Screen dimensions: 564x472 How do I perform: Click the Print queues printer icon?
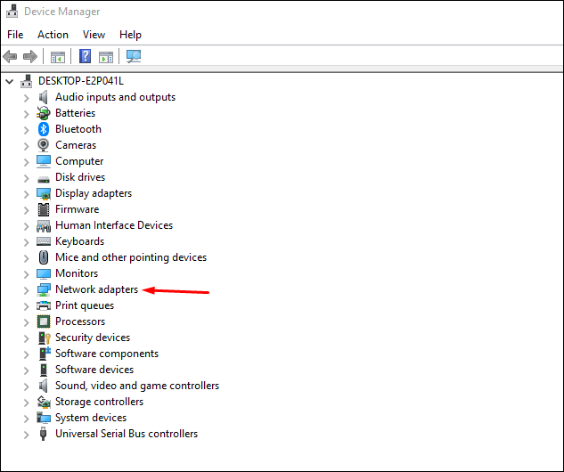point(44,305)
